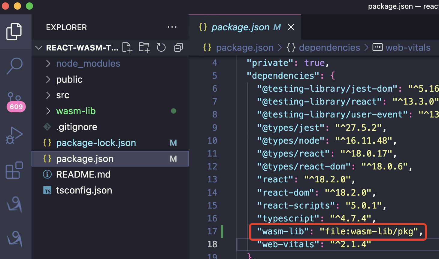
Task: Refresh the explorer file tree
Action: (161, 47)
